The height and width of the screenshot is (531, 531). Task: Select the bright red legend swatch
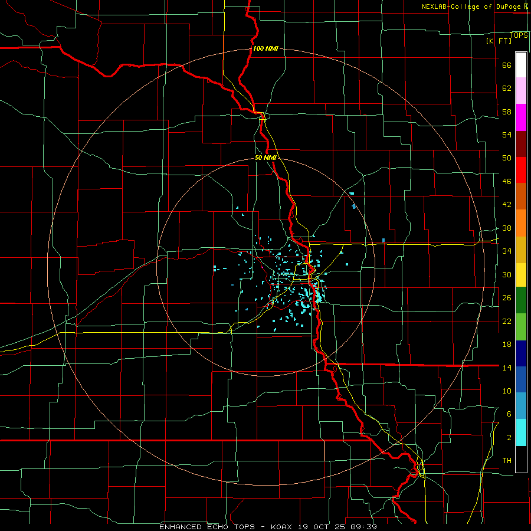[521, 170]
